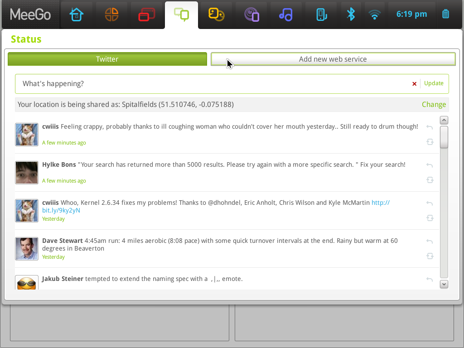Open the Wi-Fi networks panel
Viewport: 464px width, 348px height.
click(x=375, y=14)
